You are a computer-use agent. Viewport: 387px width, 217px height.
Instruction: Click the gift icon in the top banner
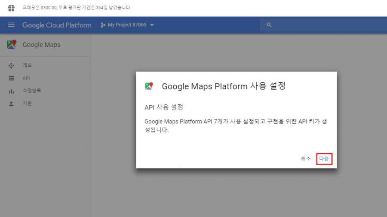11,8
